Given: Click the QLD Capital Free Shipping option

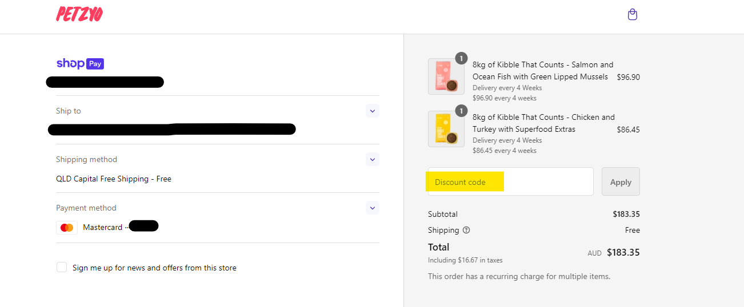Looking at the screenshot, I should [114, 179].
